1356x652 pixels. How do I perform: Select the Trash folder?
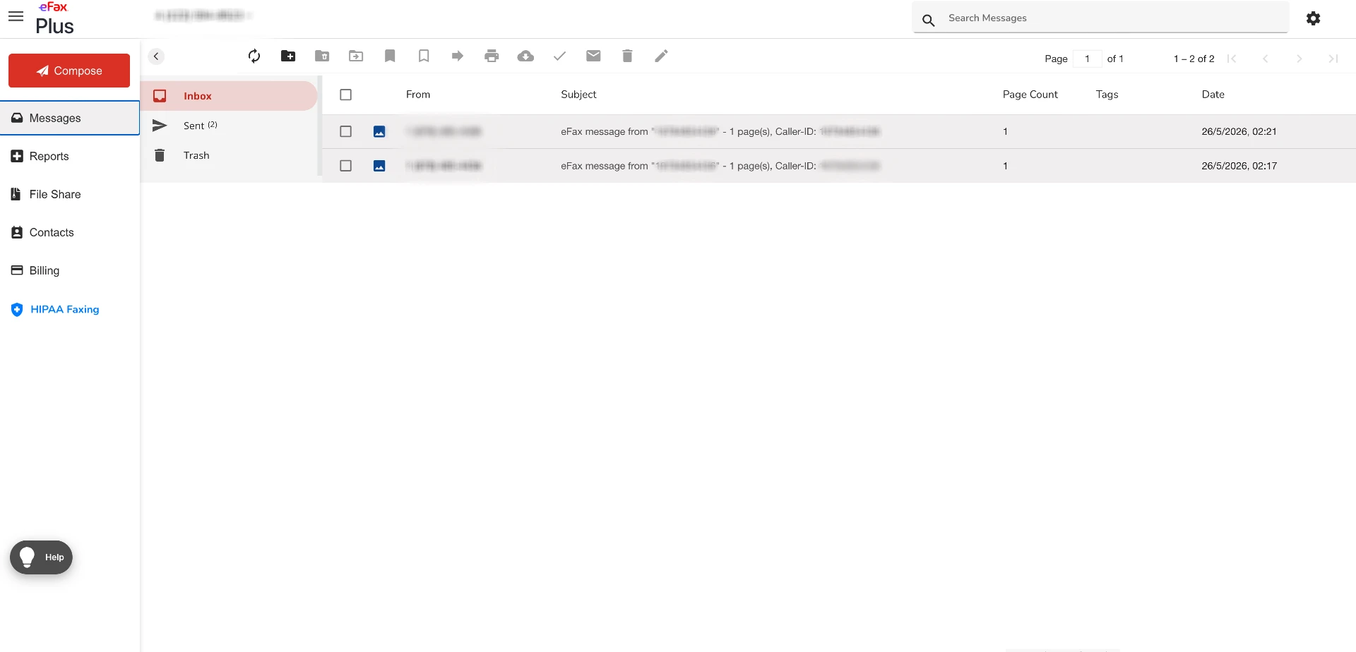pyautogui.click(x=229, y=155)
